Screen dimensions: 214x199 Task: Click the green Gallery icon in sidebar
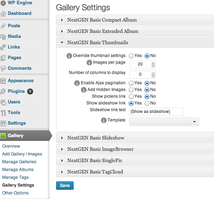pyautogui.click(x=3, y=136)
